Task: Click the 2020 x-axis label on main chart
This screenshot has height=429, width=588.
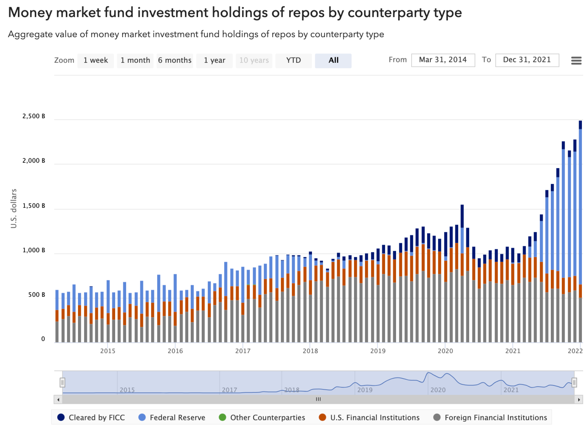Action: [x=445, y=351]
